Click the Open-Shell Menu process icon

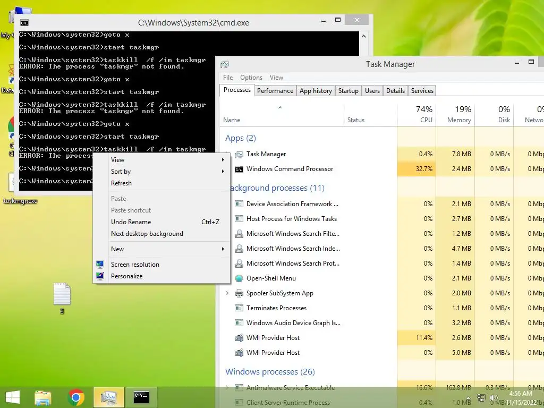[x=239, y=278]
